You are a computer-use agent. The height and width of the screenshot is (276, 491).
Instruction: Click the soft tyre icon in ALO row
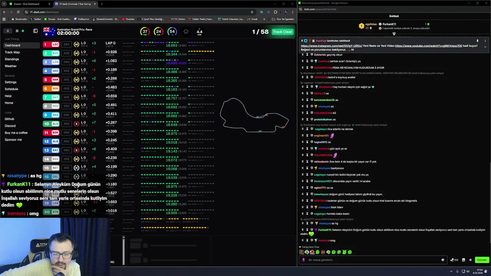pyautogui.click(x=76, y=124)
